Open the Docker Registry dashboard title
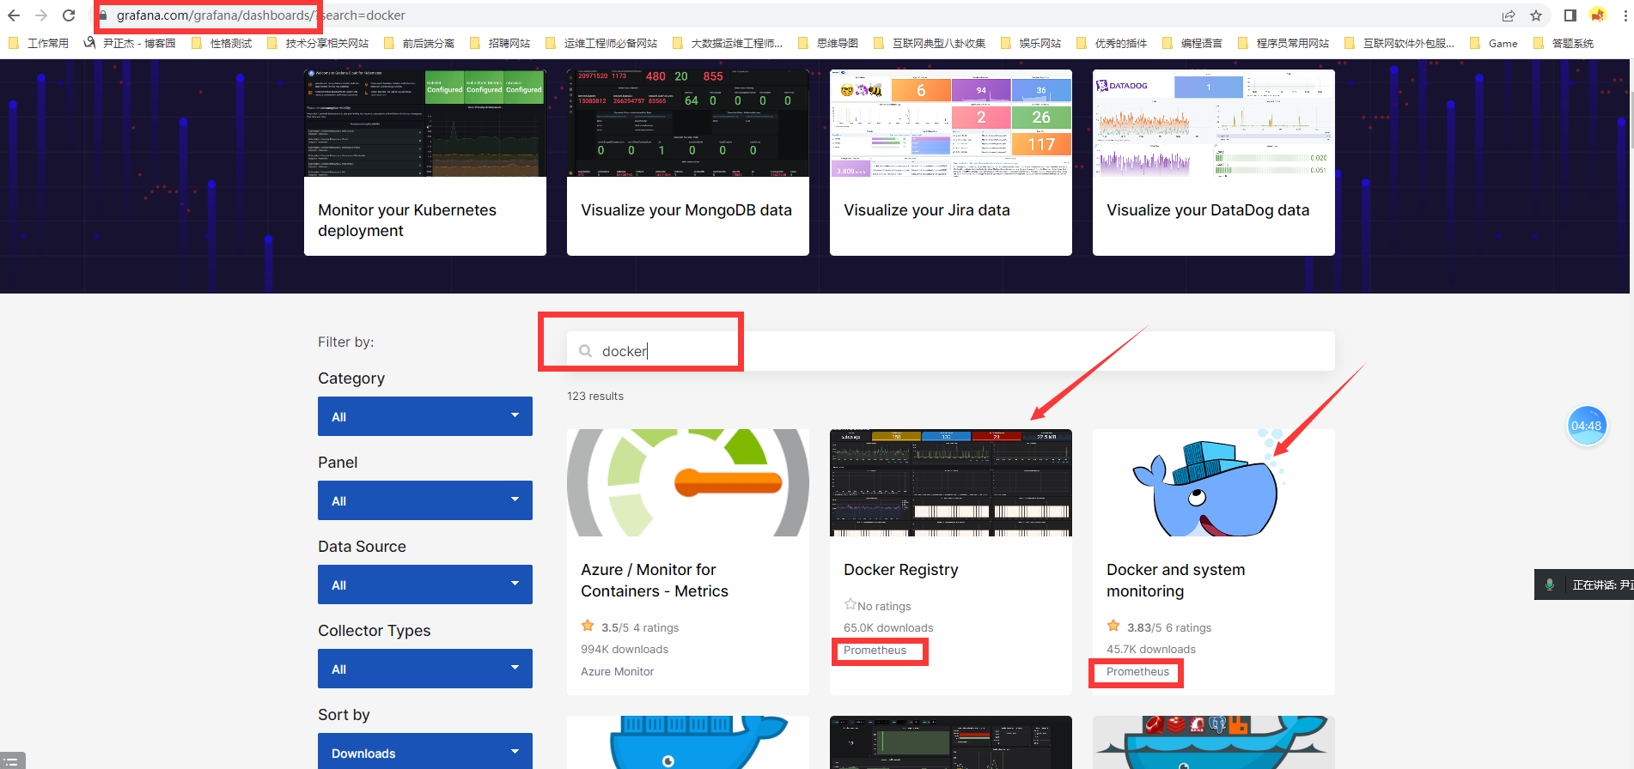 pos(901,570)
